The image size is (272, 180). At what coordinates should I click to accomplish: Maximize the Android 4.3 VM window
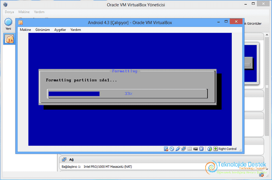pos(226,22)
